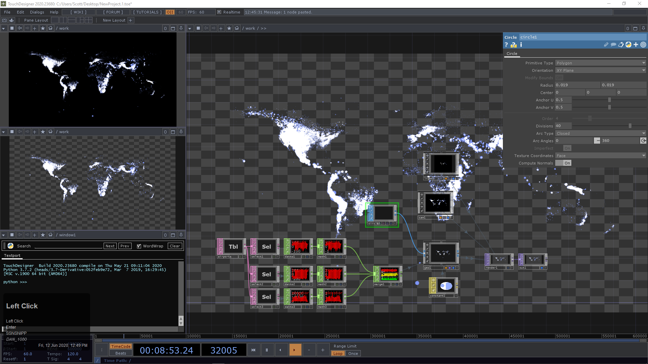Screen dimensions: 648x364
Task: Open Python help icon in parameters
Action: point(513,45)
